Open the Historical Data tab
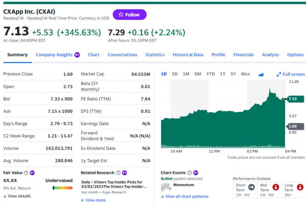This screenshot has width=306, height=205. click(x=188, y=55)
